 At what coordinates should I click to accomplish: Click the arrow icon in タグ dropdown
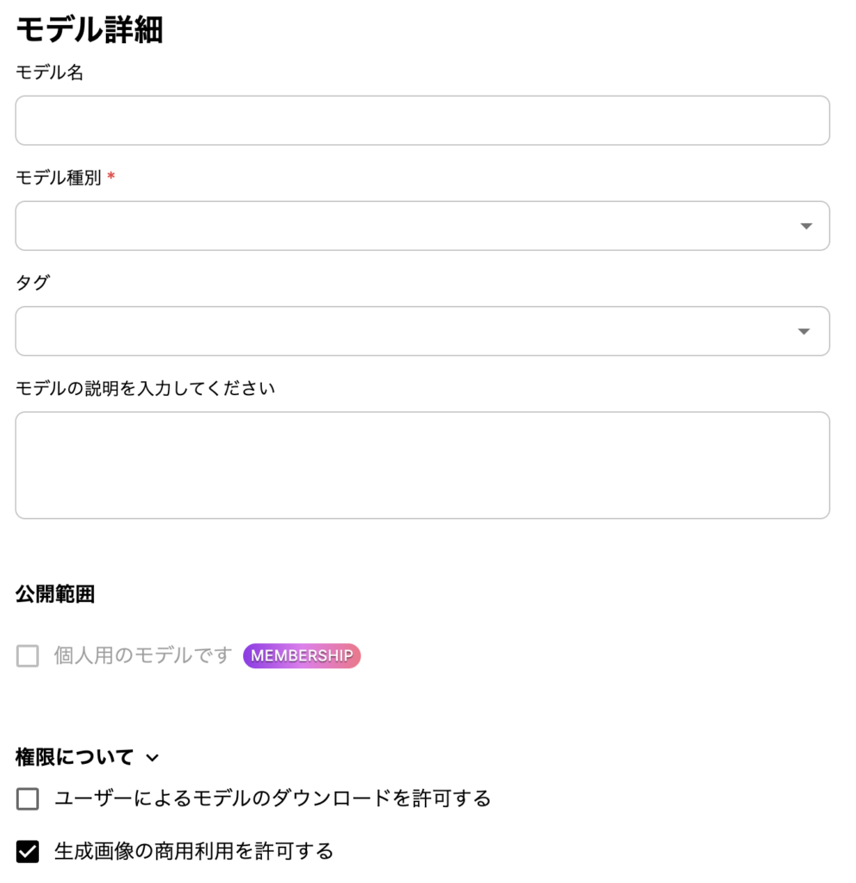(x=804, y=331)
